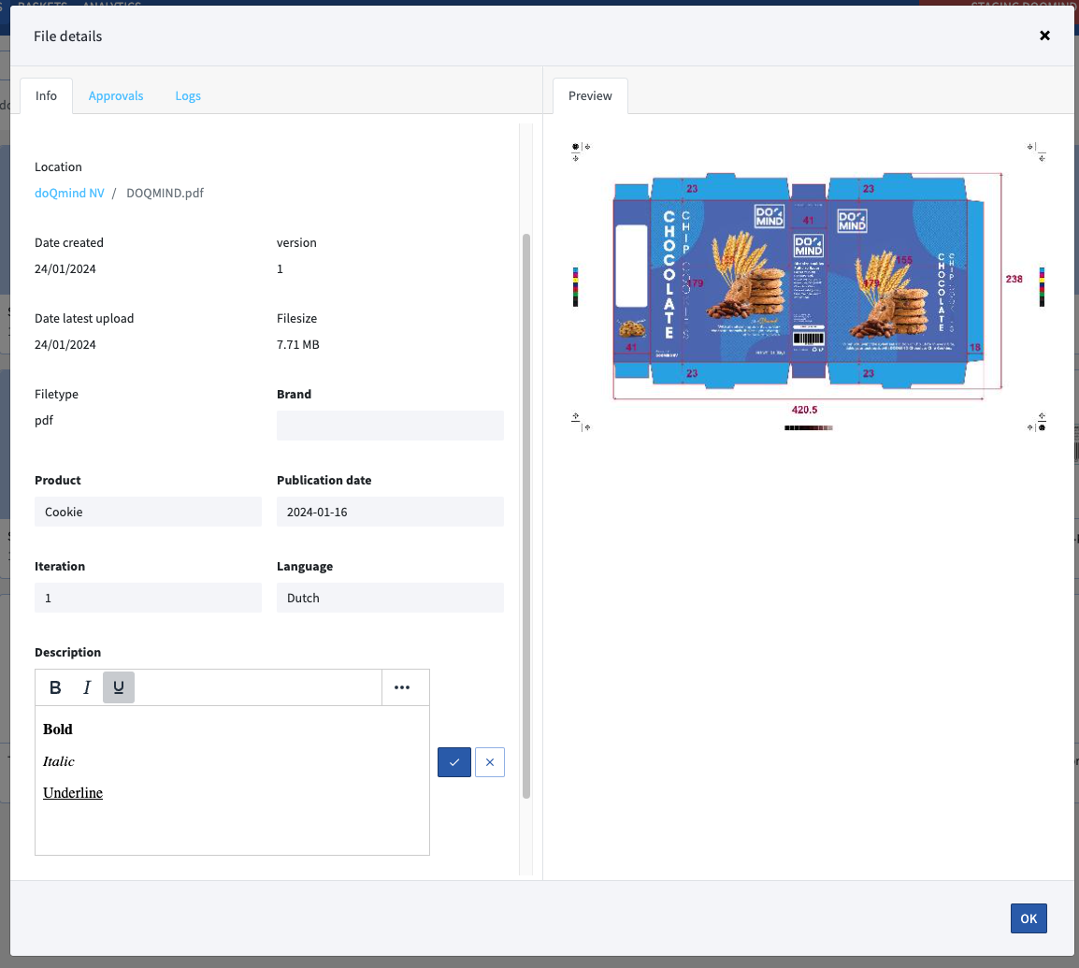Switch to the Approvals tab
Viewport: 1079px width, 968px height.
point(116,95)
